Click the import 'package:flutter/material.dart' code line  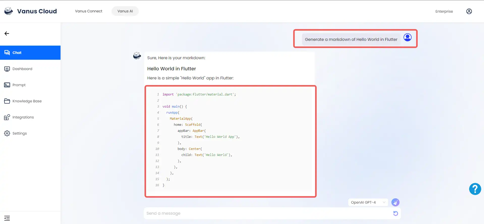click(x=199, y=94)
